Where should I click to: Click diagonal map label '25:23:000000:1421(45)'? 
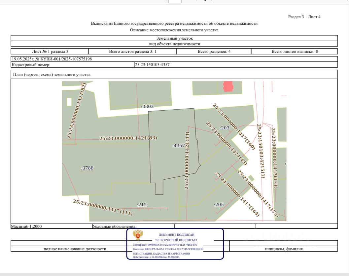coord(226,143)
